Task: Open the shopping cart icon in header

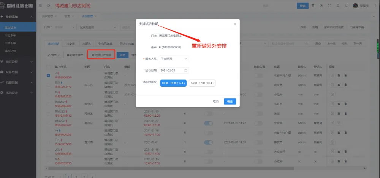Action: coord(313,6)
